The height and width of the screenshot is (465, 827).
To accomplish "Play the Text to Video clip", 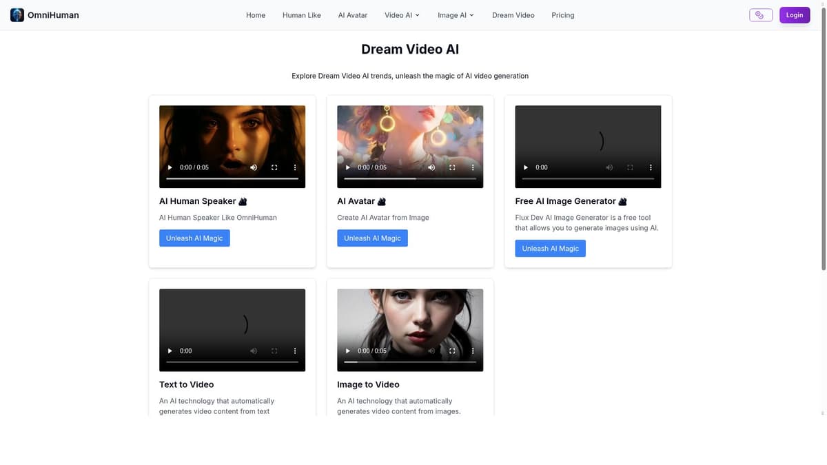I will point(170,351).
